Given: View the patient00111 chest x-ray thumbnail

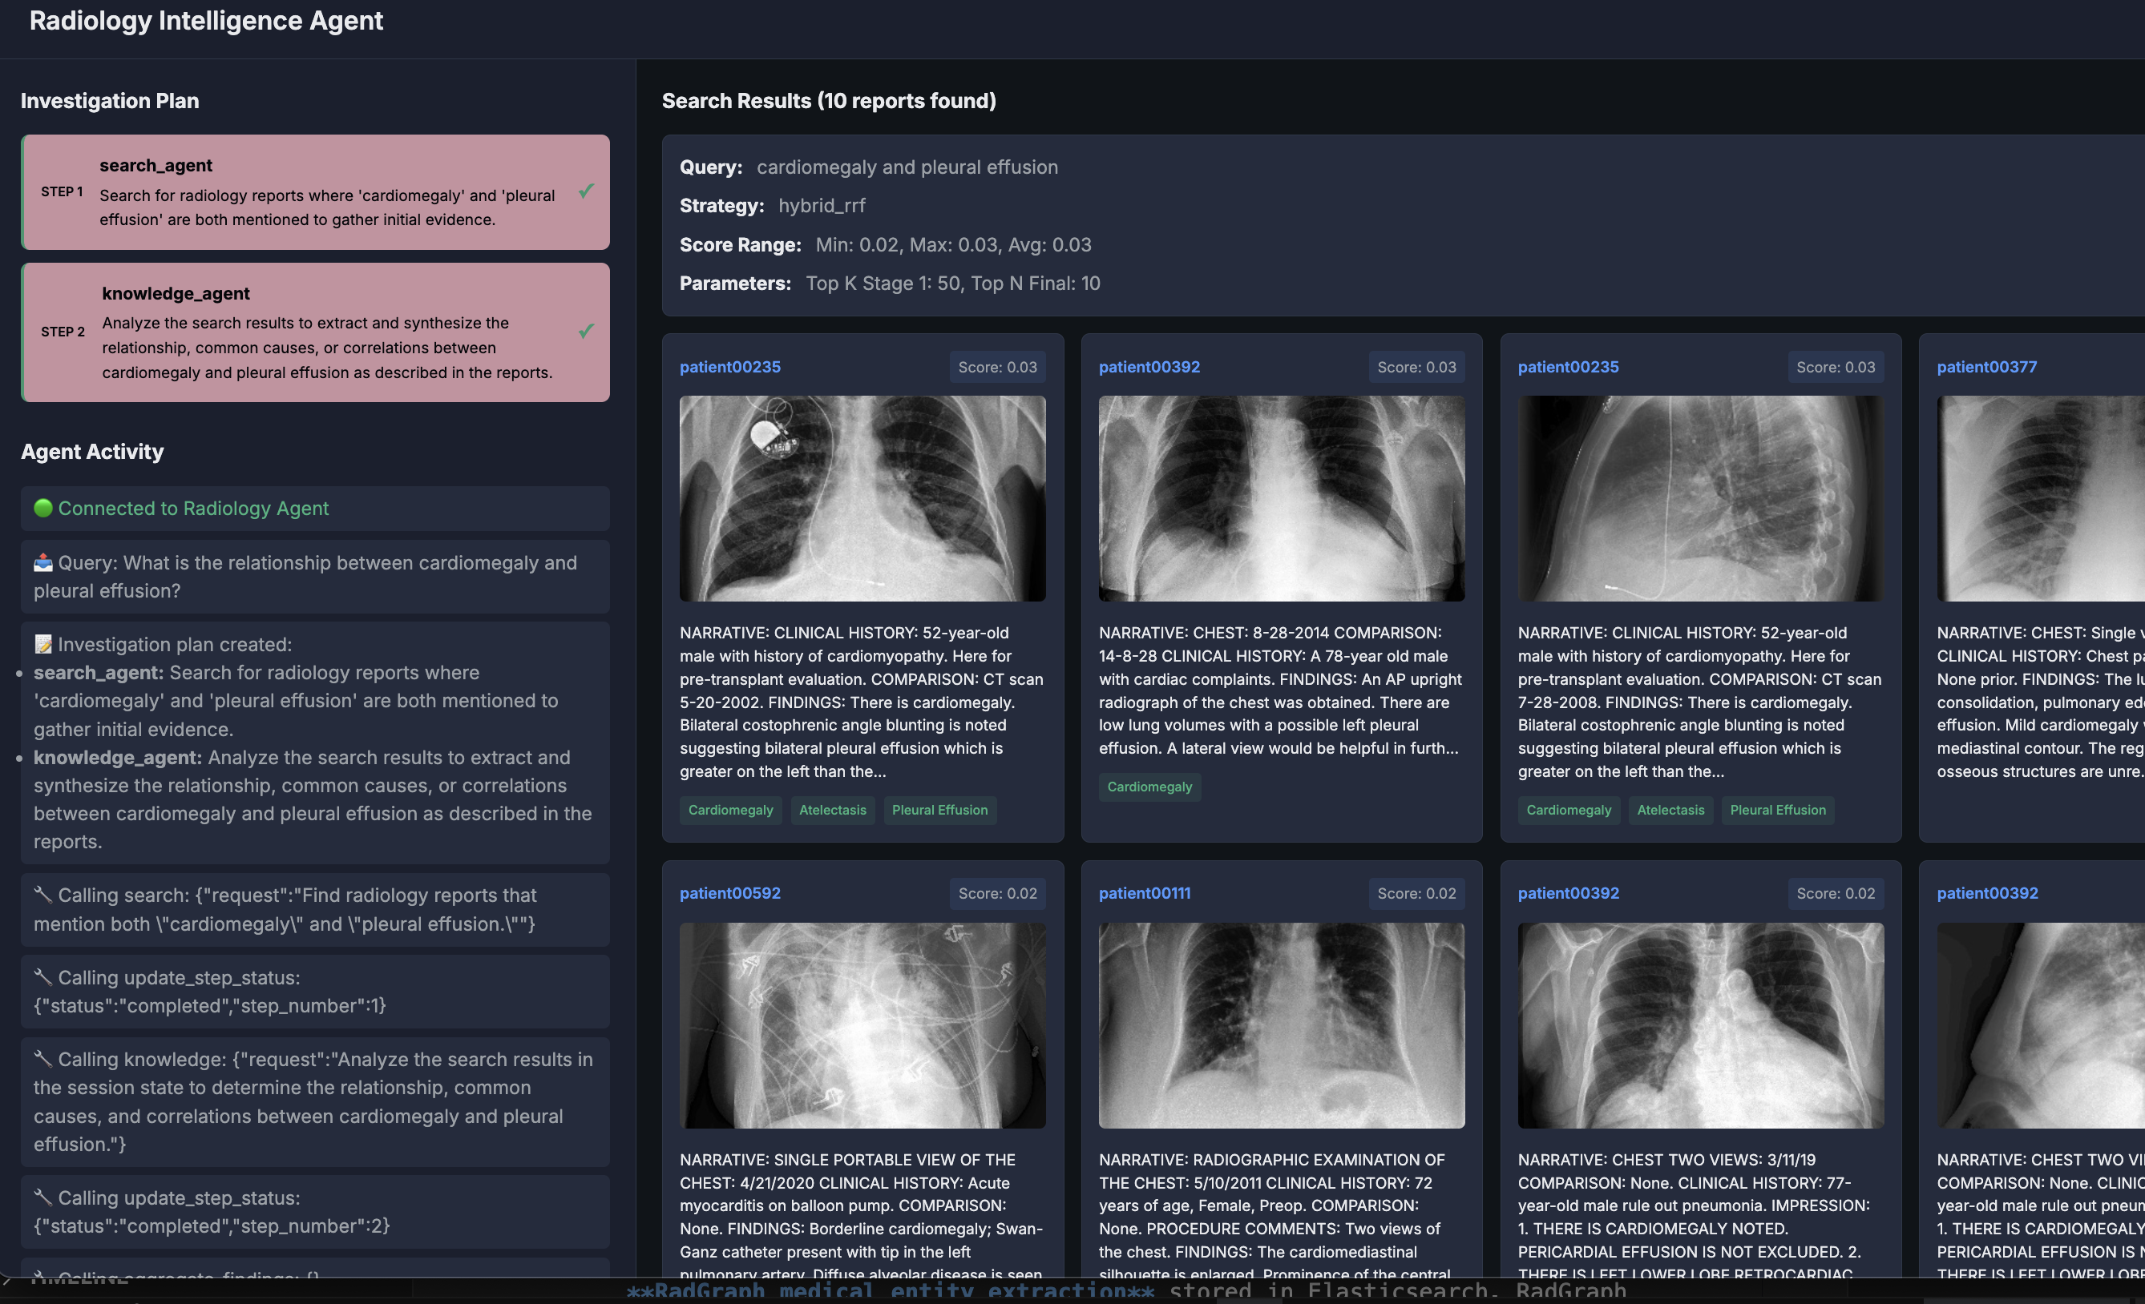Looking at the screenshot, I should [x=1281, y=1025].
